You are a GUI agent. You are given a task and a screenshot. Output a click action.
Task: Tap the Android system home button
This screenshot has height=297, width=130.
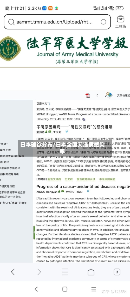[x=65, y=289]
